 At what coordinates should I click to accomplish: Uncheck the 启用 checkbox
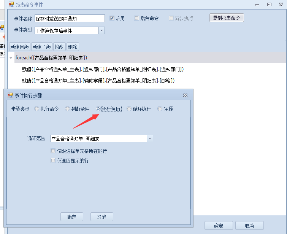click(x=112, y=18)
